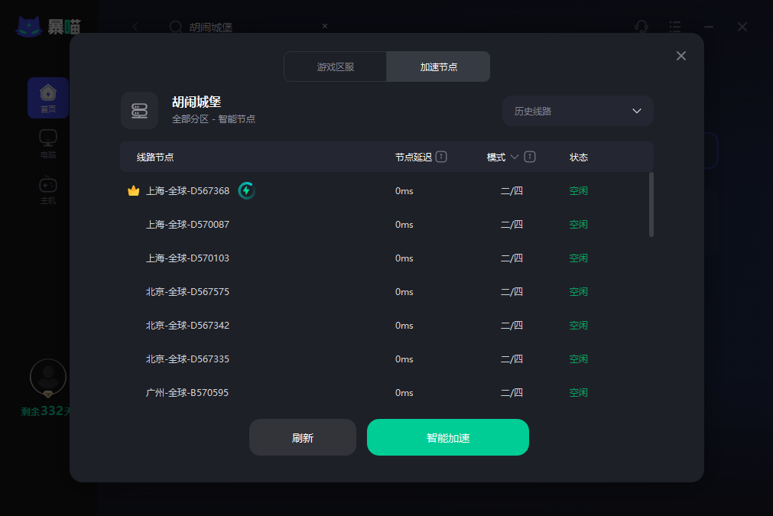Image resolution: width=773 pixels, height=516 pixels.
Task: Open 主机 in the sidebar
Action: click(48, 190)
